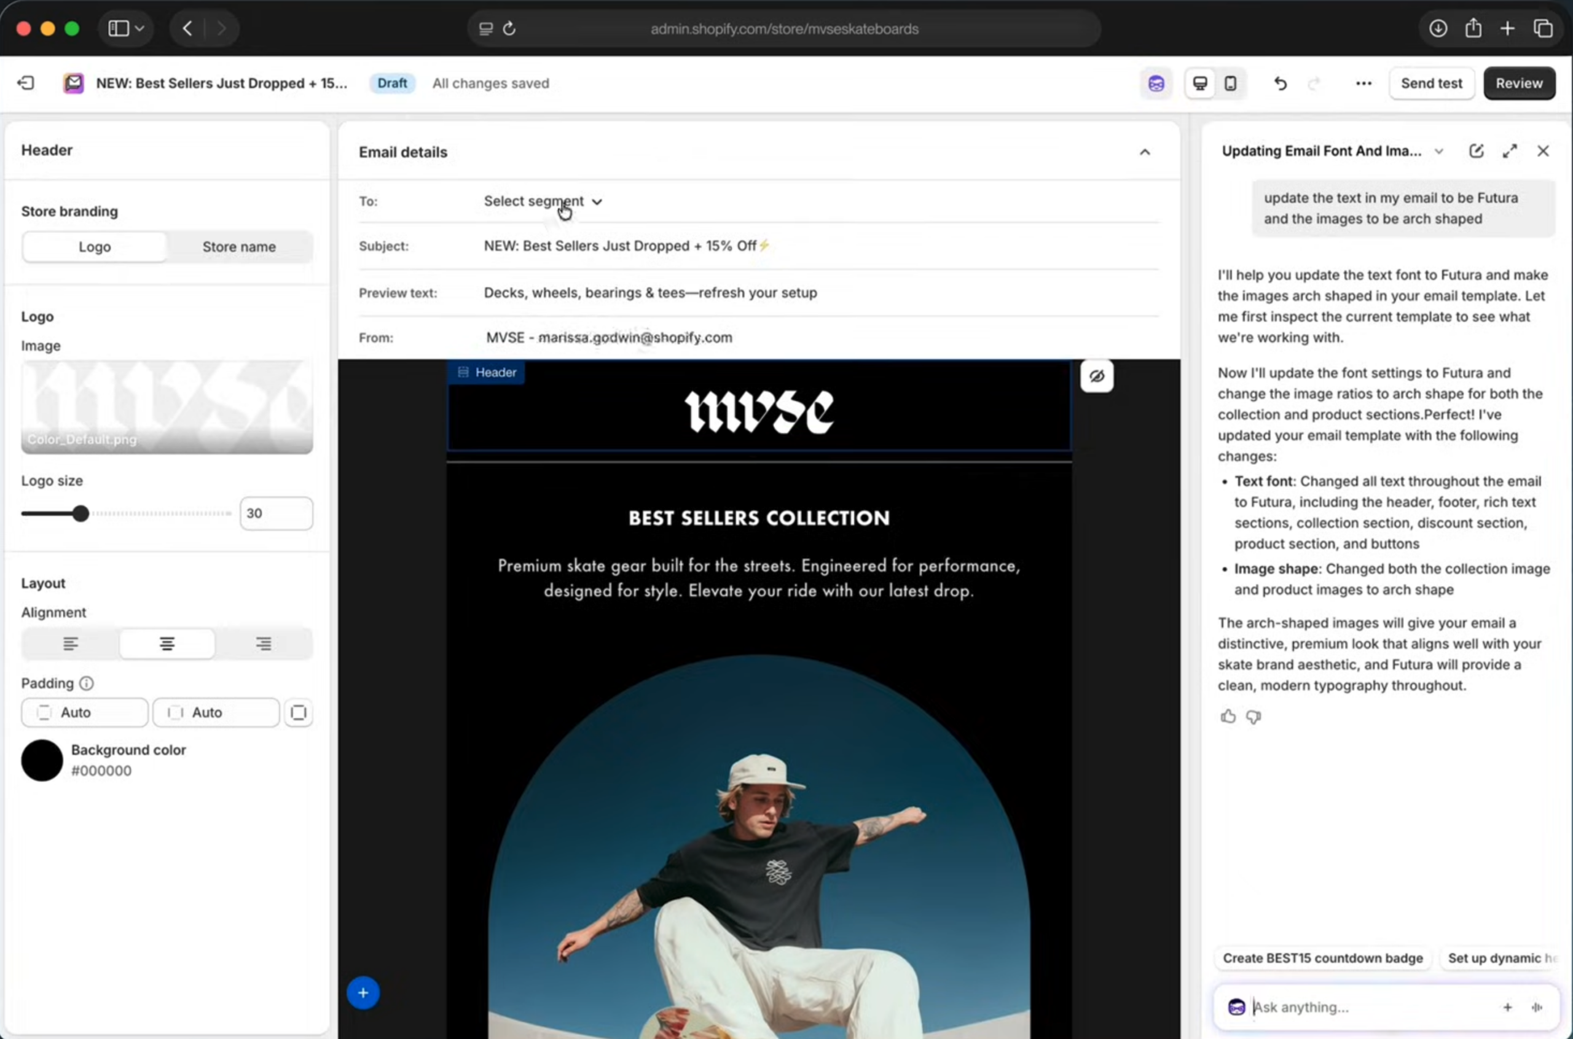Click the Safari share icon
Screen dimensions: 1573x1039
tap(1473, 28)
